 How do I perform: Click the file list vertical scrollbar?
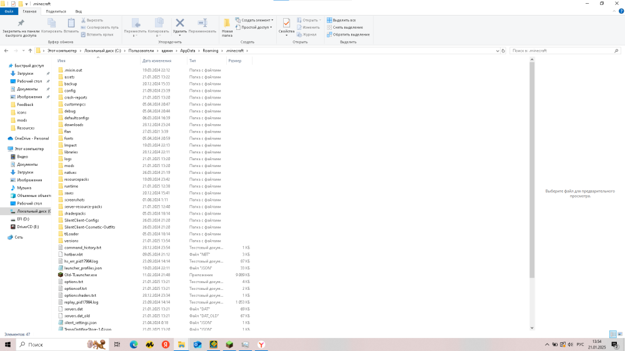532,170
